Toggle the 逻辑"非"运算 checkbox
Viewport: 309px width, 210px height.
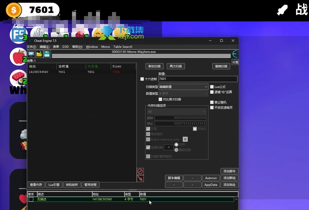[212, 92]
